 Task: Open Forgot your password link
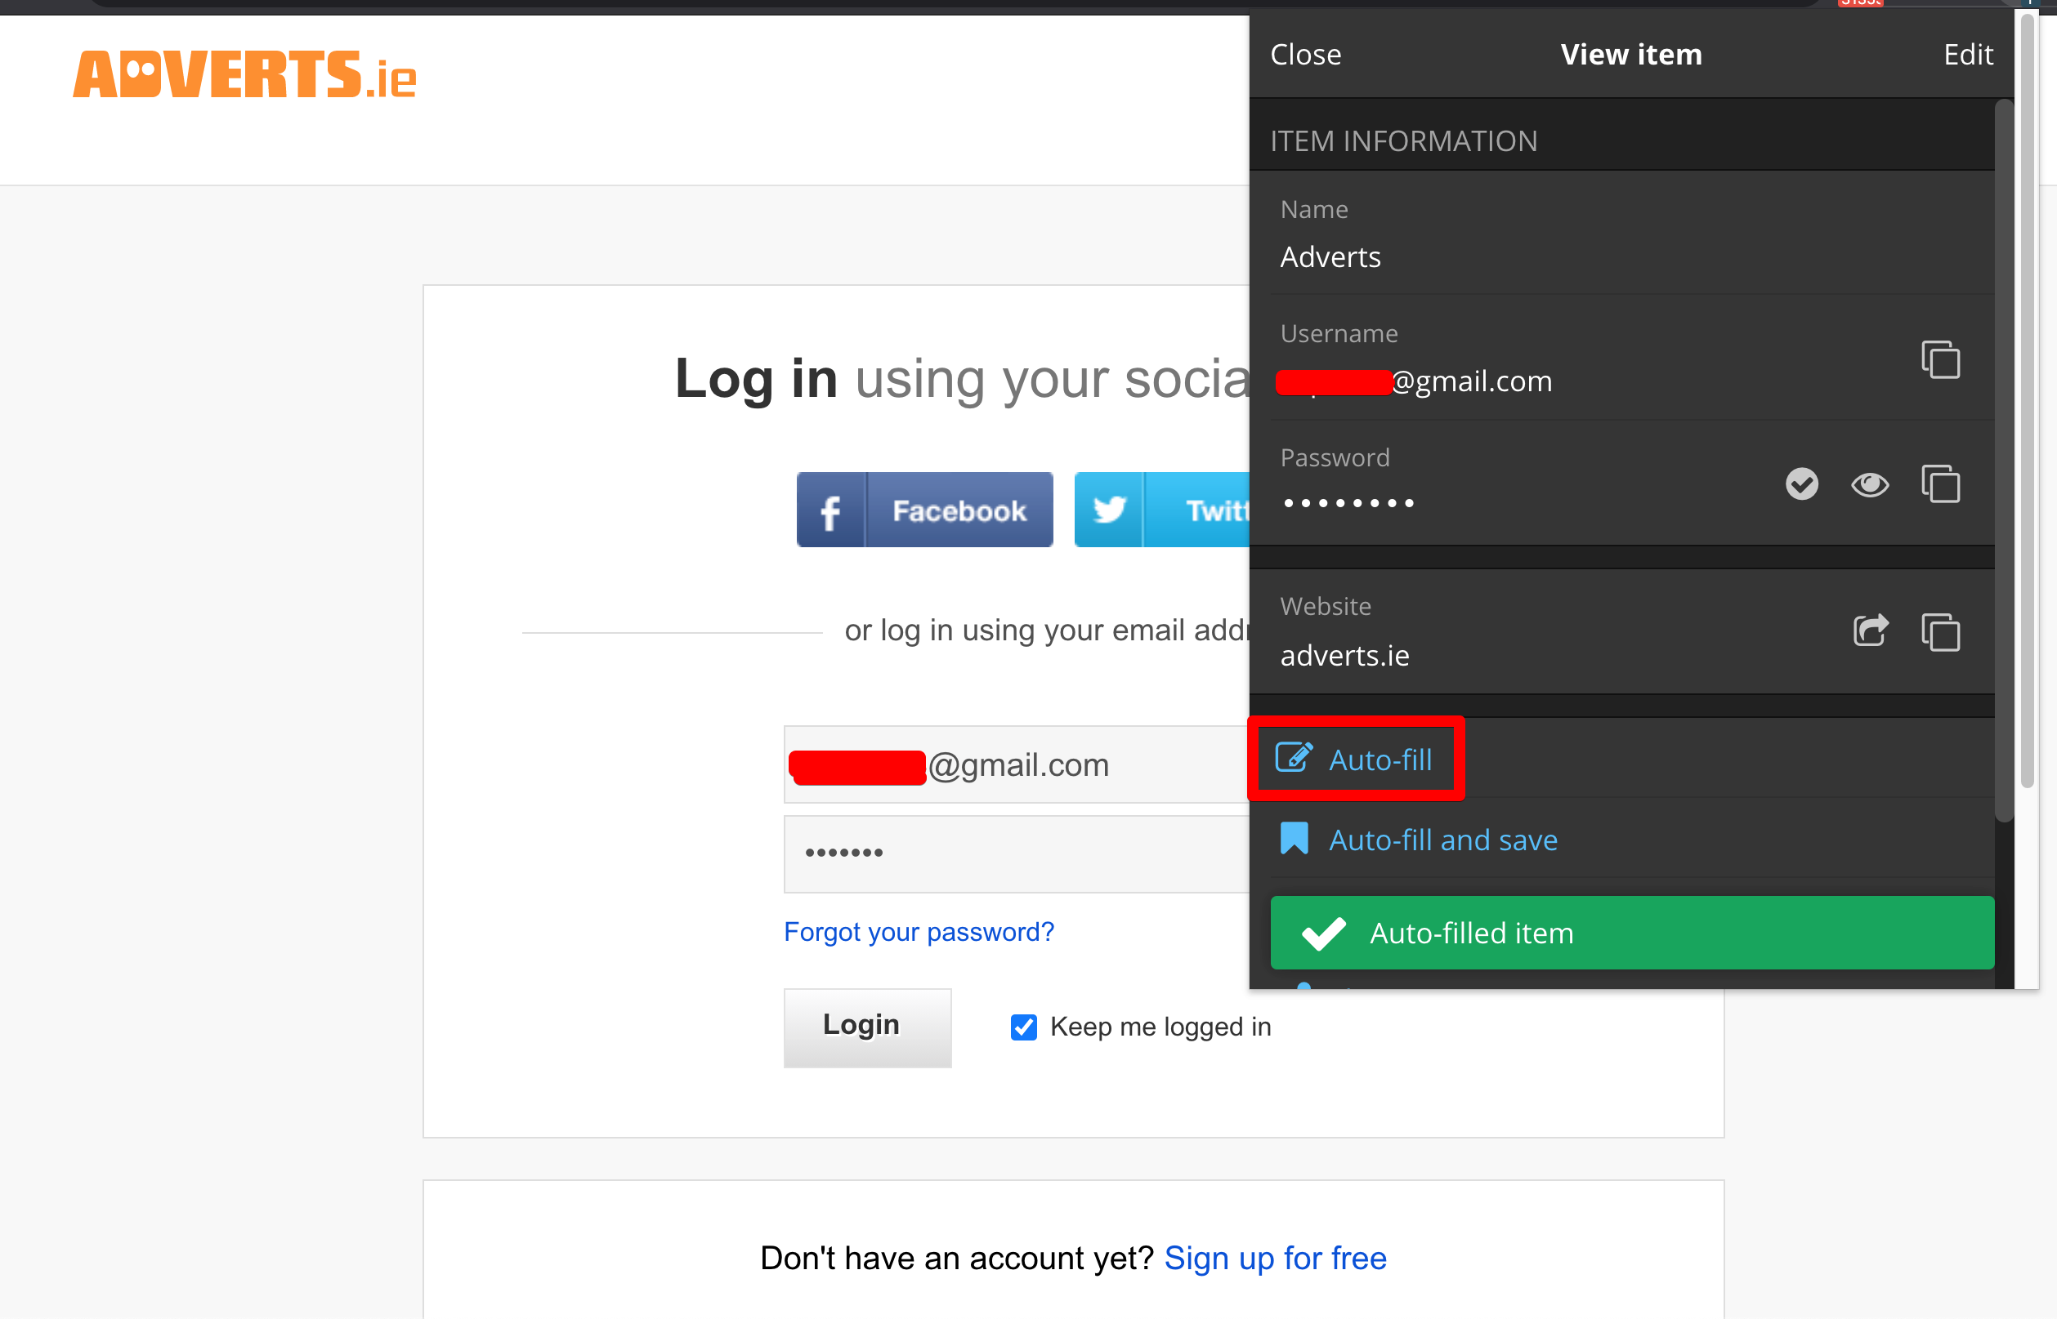pos(918,932)
